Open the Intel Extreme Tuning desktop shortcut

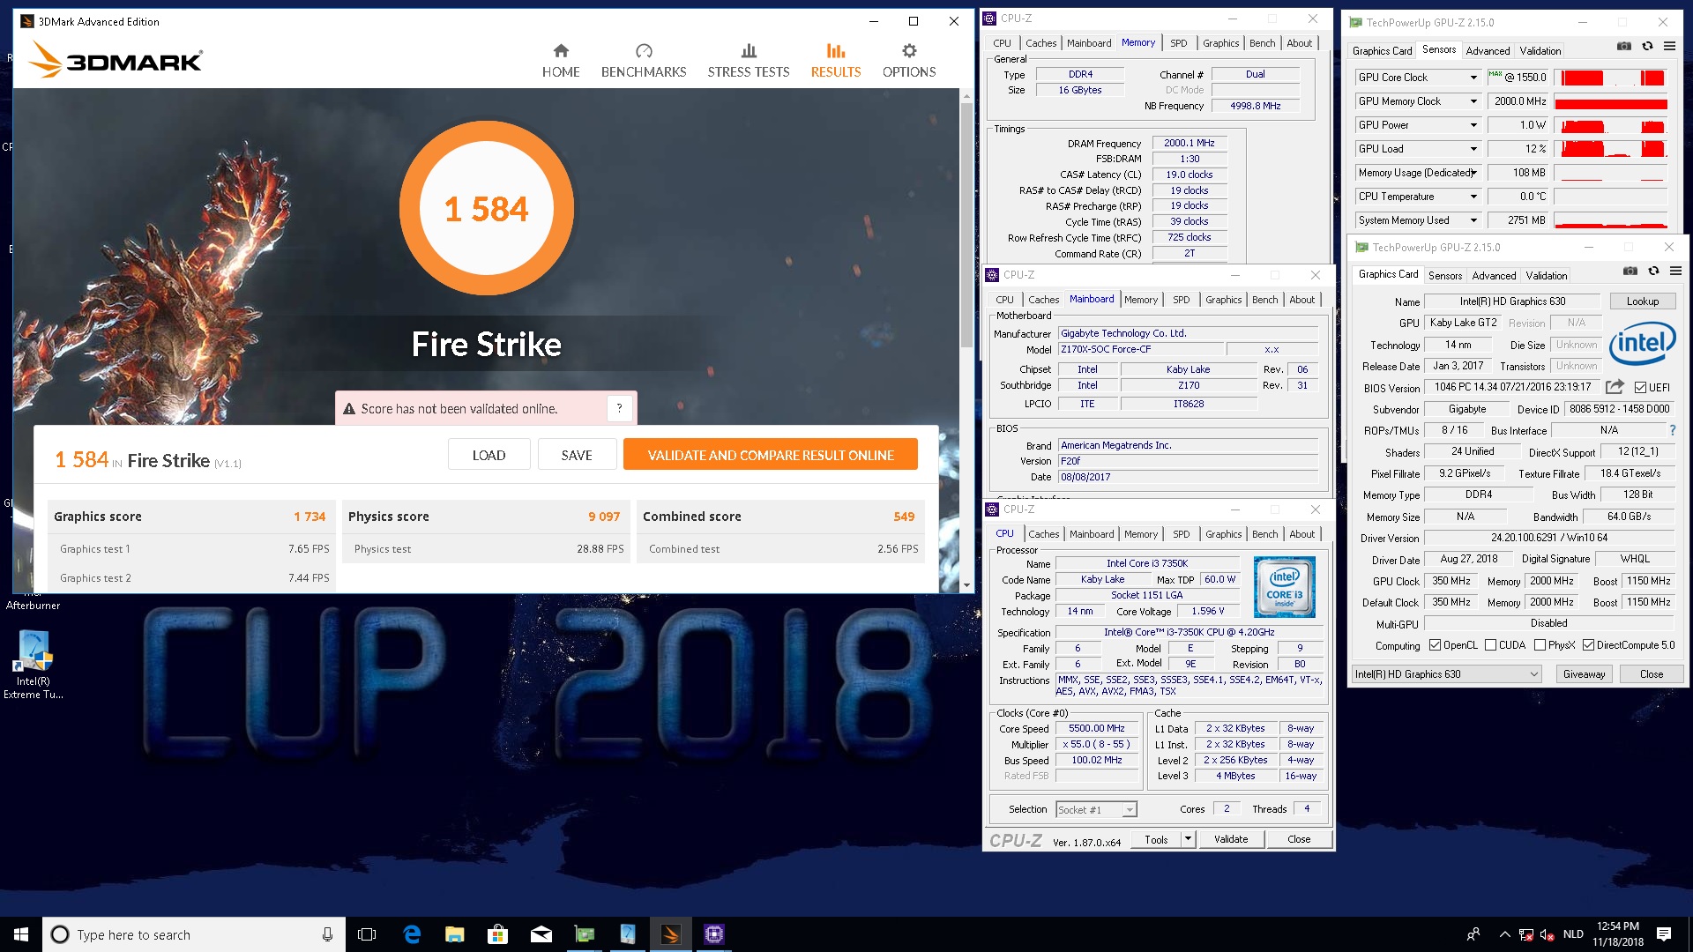pyautogui.click(x=34, y=666)
